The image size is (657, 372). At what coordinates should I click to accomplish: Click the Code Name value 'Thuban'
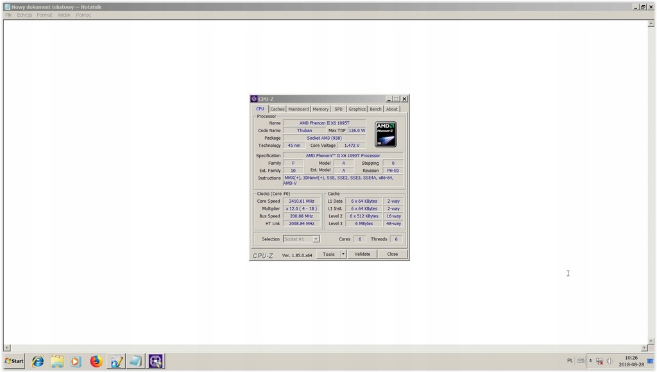[x=304, y=130]
